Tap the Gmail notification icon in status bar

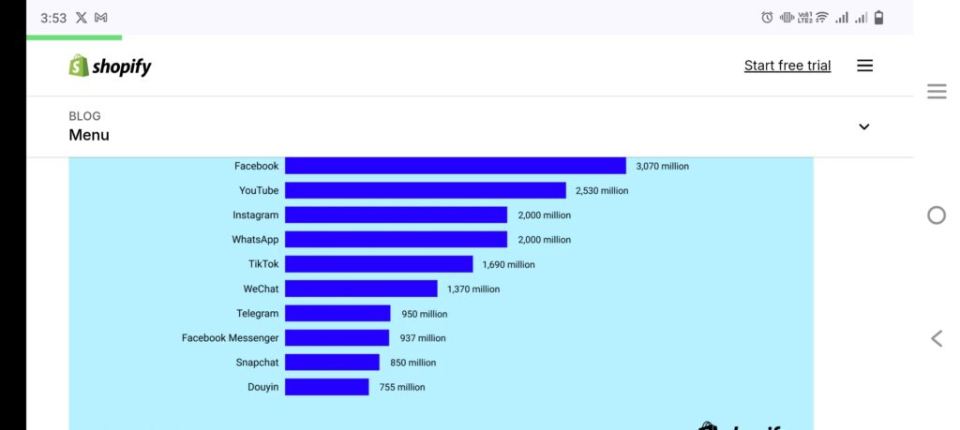point(101,18)
